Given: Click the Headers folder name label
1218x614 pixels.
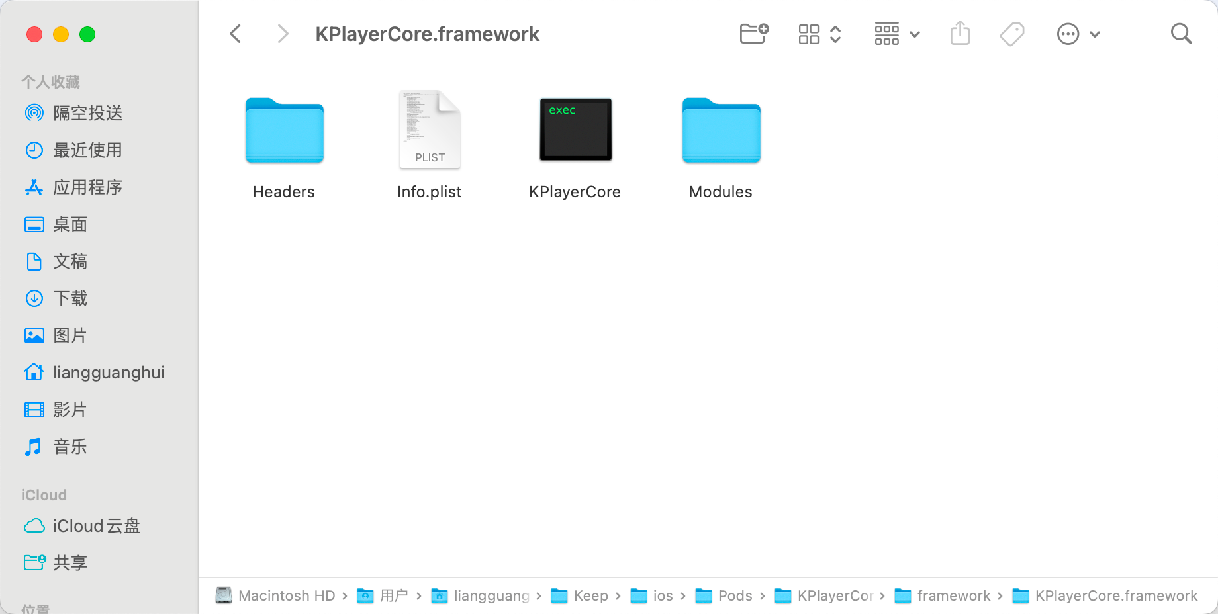Looking at the screenshot, I should coord(284,192).
